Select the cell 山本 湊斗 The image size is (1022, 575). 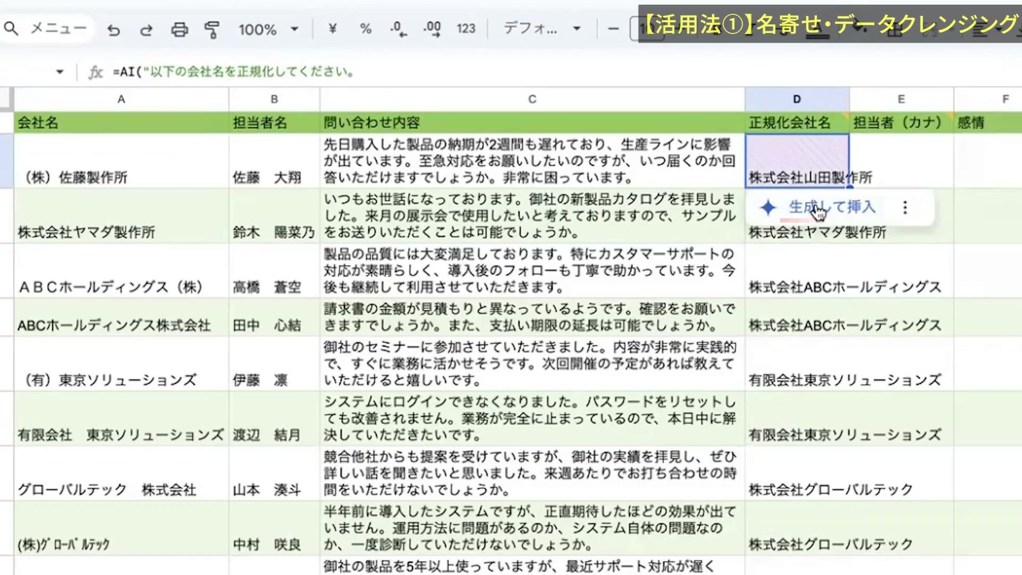tap(274, 473)
